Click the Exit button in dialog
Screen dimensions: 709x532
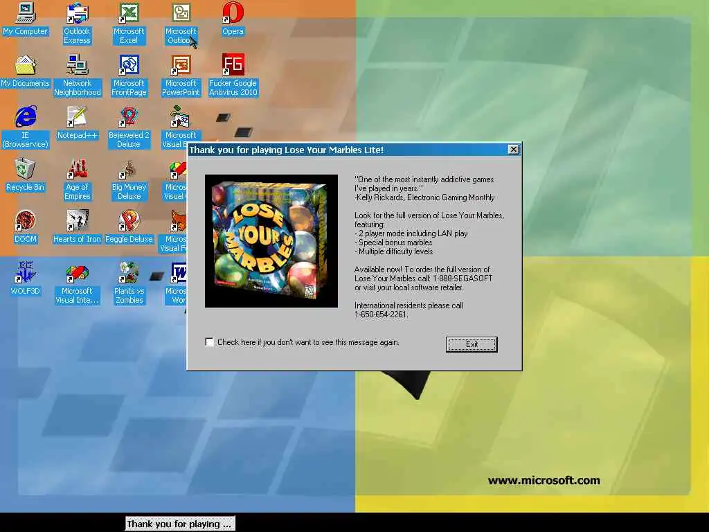pos(472,344)
